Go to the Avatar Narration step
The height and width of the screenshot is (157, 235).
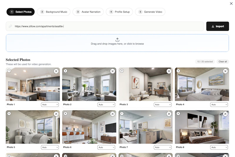(88, 12)
